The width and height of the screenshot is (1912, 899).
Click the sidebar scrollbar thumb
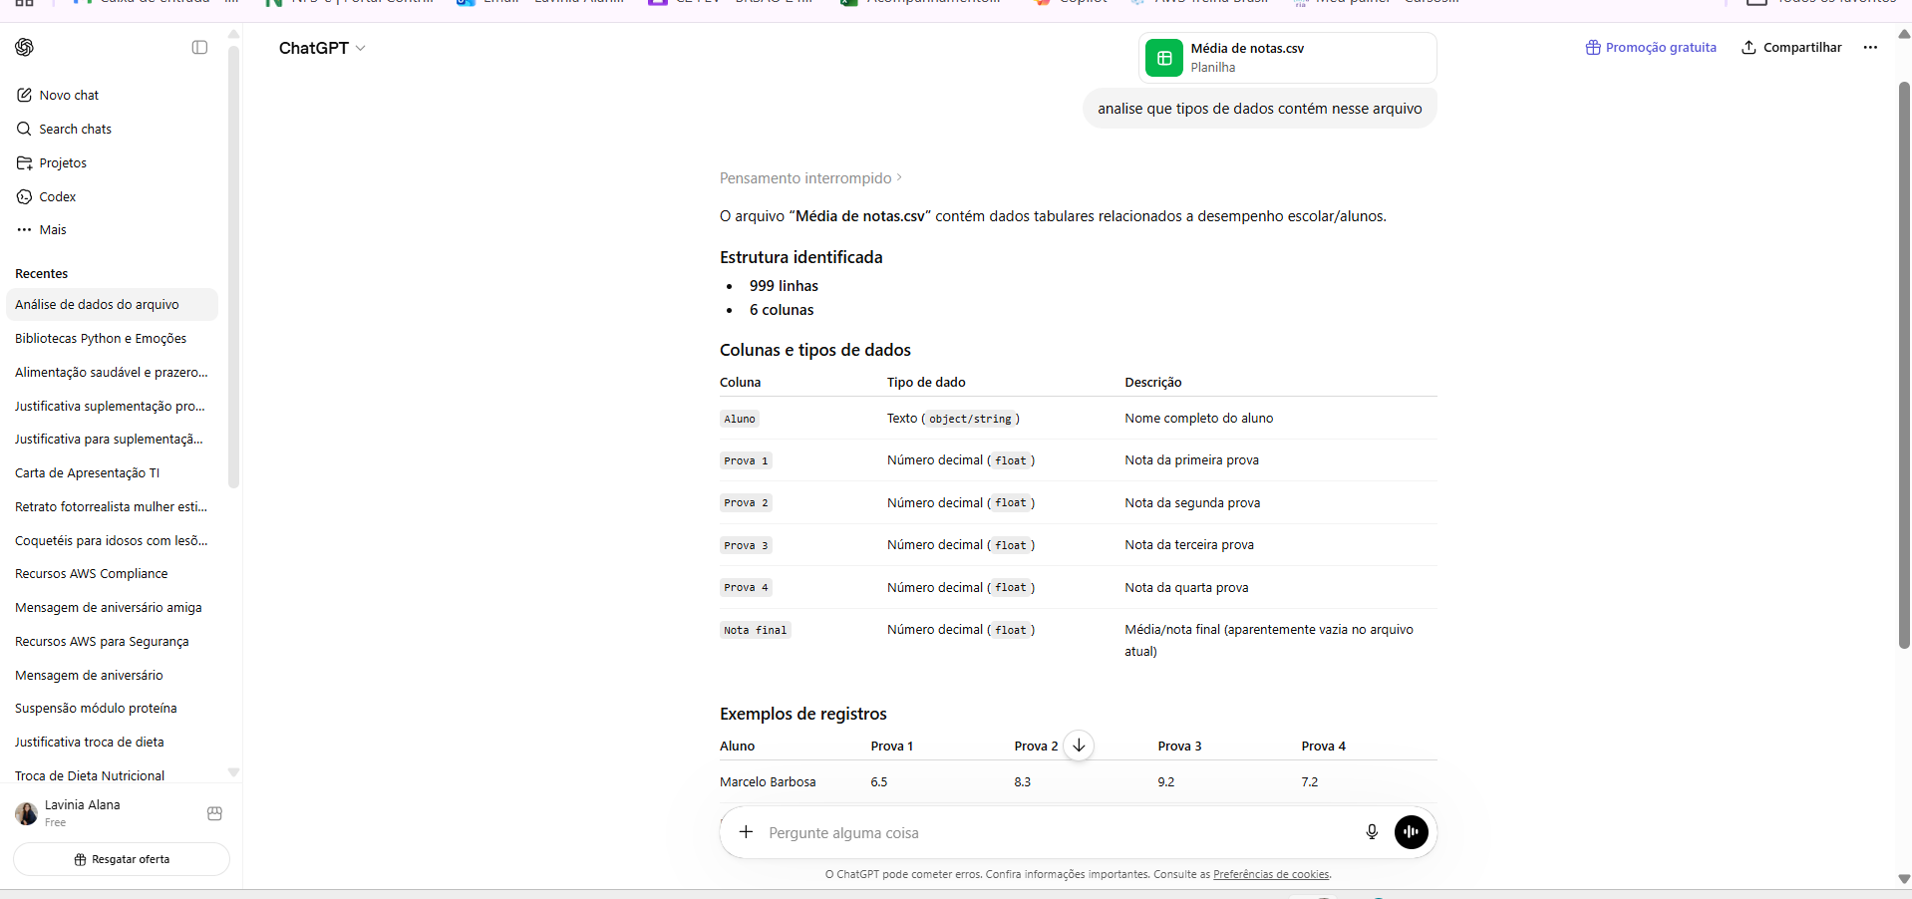pos(233,267)
